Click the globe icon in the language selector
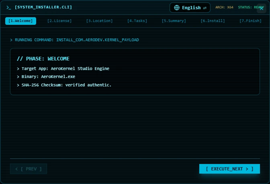This screenshot has height=184, width=270. [177, 8]
